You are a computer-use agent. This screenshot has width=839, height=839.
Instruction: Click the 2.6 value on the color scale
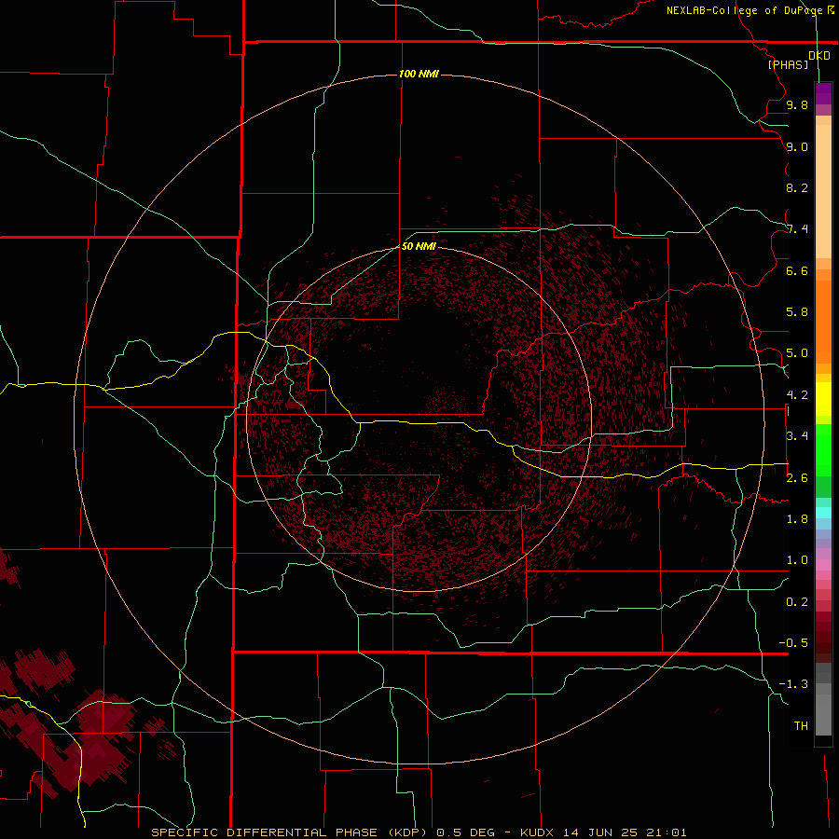[797, 478]
